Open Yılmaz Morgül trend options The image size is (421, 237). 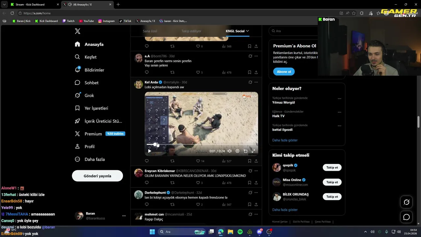(x=339, y=98)
